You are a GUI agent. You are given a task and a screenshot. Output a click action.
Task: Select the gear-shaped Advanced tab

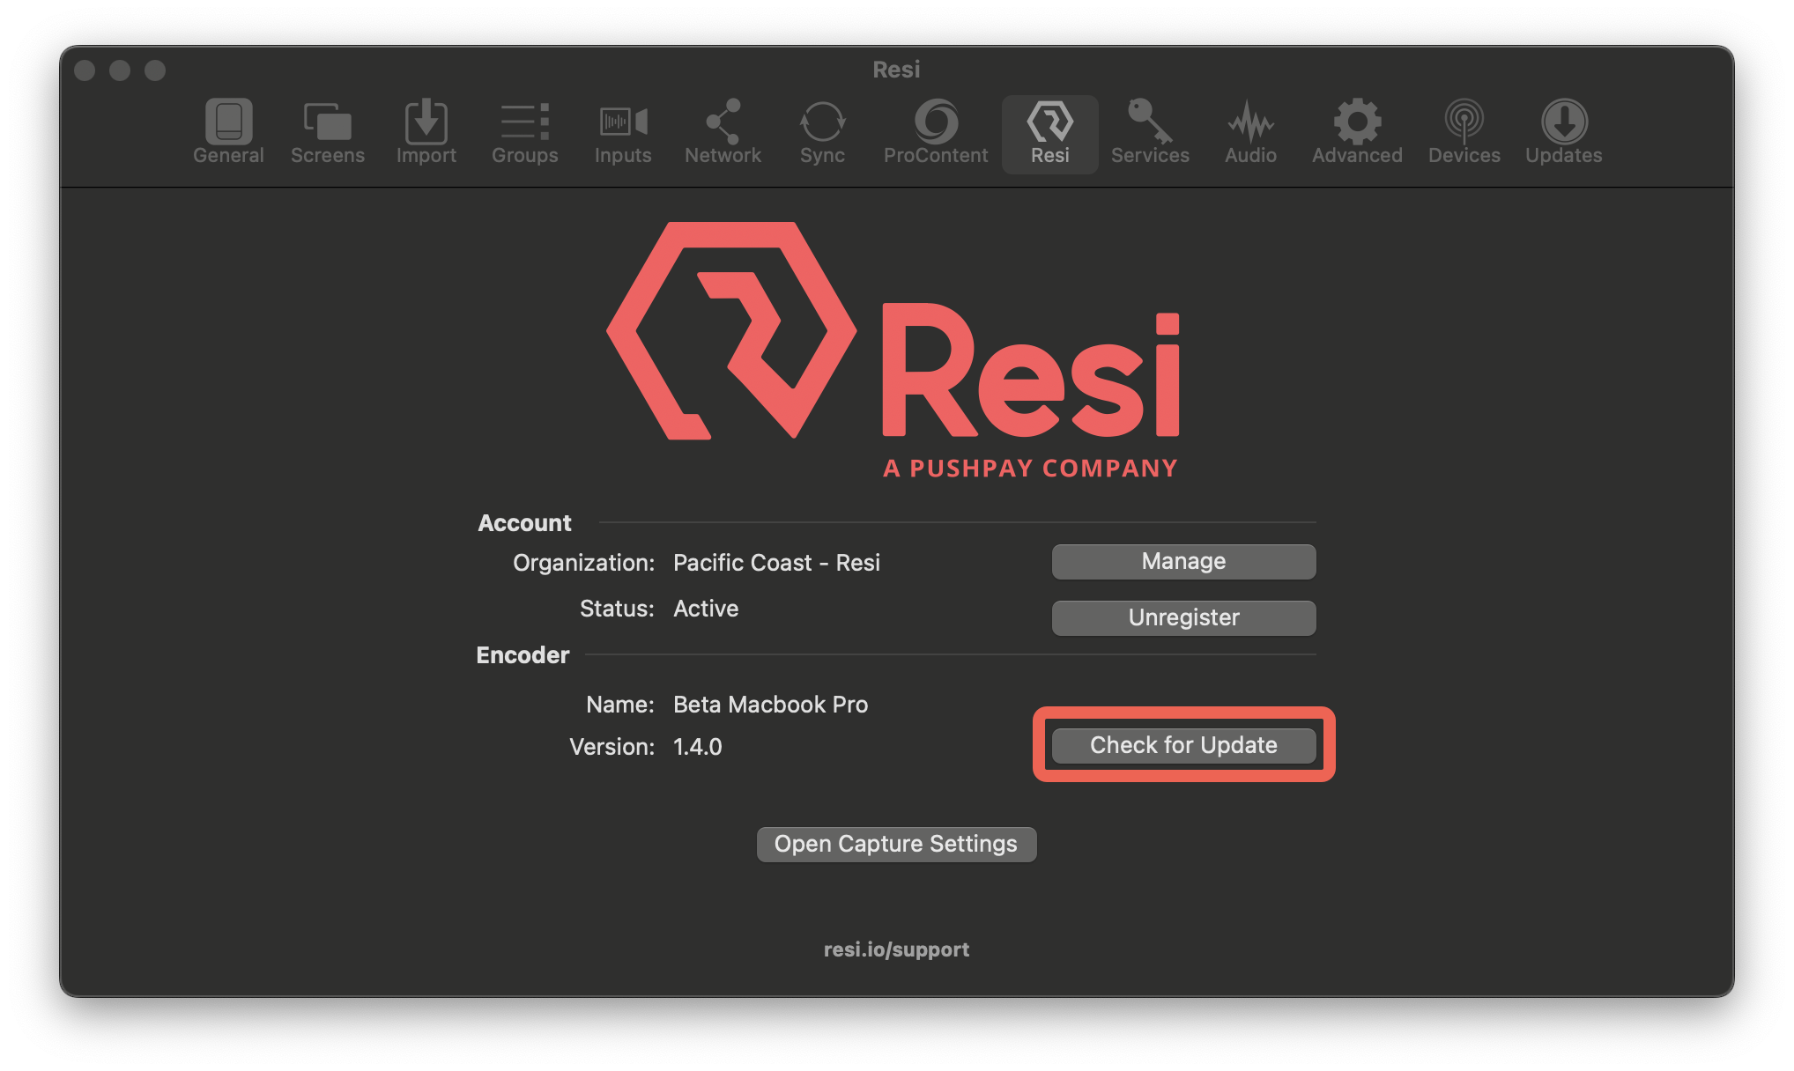click(x=1356, y=132)
